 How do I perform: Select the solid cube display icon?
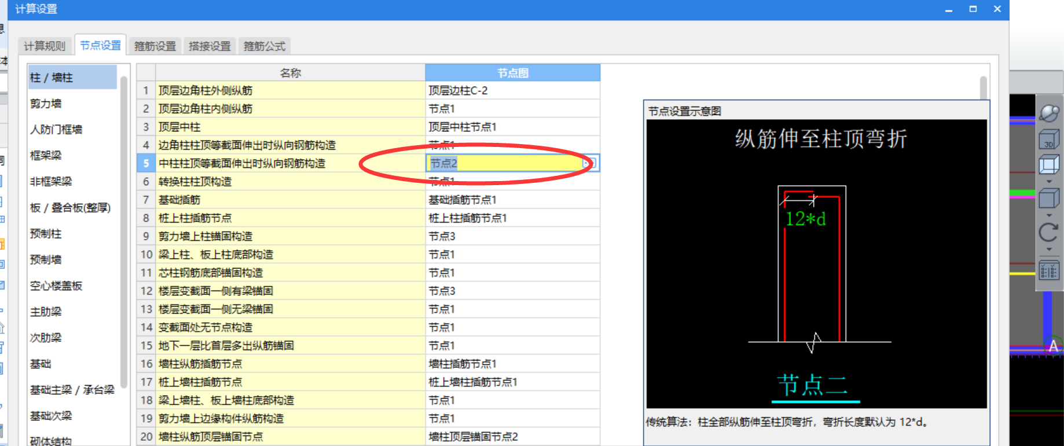(x=1049, y=200)
